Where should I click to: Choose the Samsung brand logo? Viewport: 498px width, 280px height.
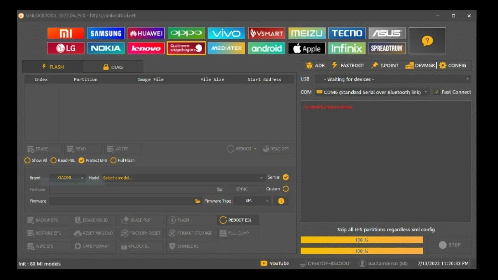tap(106, 33)
